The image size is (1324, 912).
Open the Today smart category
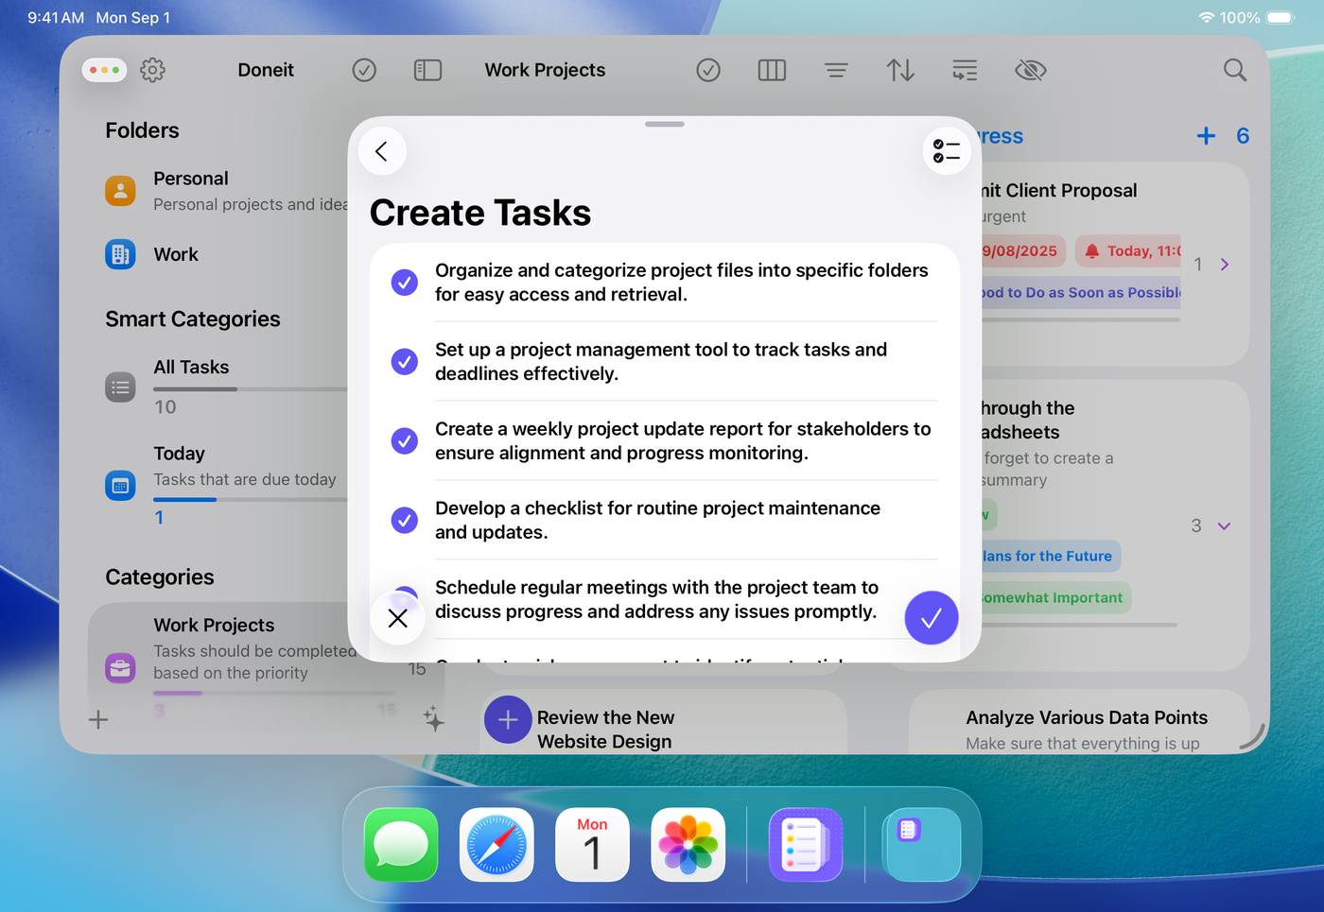pyautogui.click(x=180, y=454)
